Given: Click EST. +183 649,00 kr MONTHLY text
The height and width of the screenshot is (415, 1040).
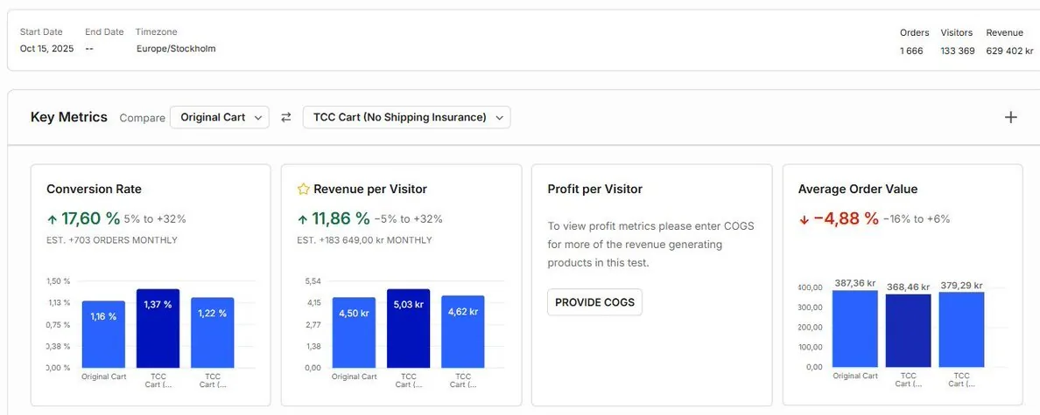Looking at the screenshot, I should tap(364, 240).
